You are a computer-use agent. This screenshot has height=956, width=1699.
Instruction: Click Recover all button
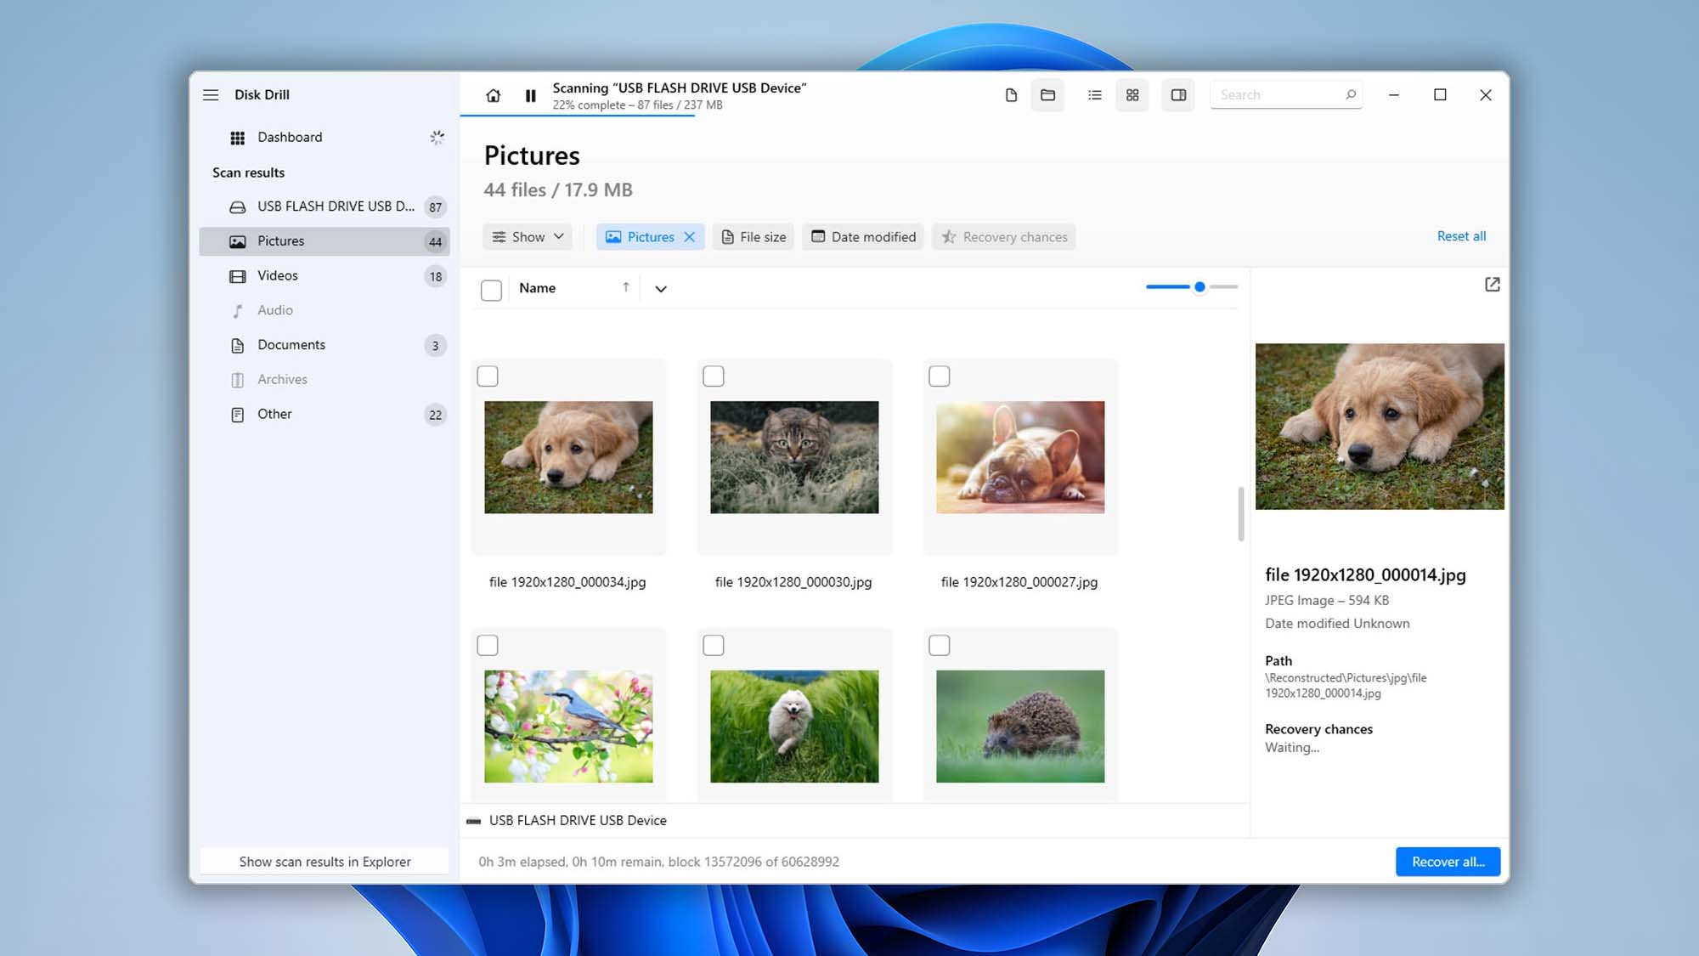pos(1447,860)
